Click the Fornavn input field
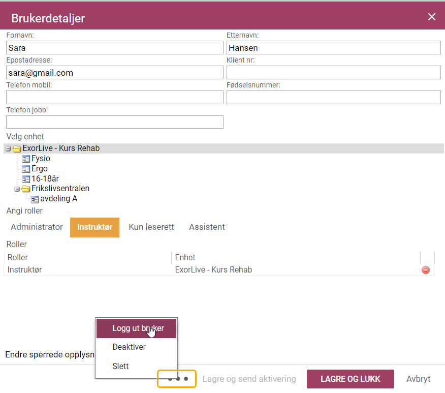 pyautogui.click(x=115, y=48)
